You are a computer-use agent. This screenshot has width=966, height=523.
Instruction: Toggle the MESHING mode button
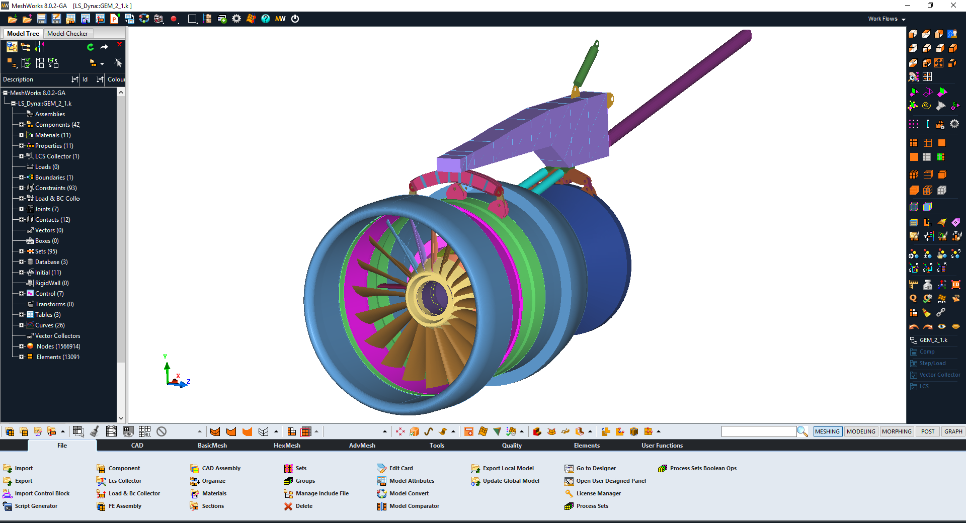tap(827, 431)
